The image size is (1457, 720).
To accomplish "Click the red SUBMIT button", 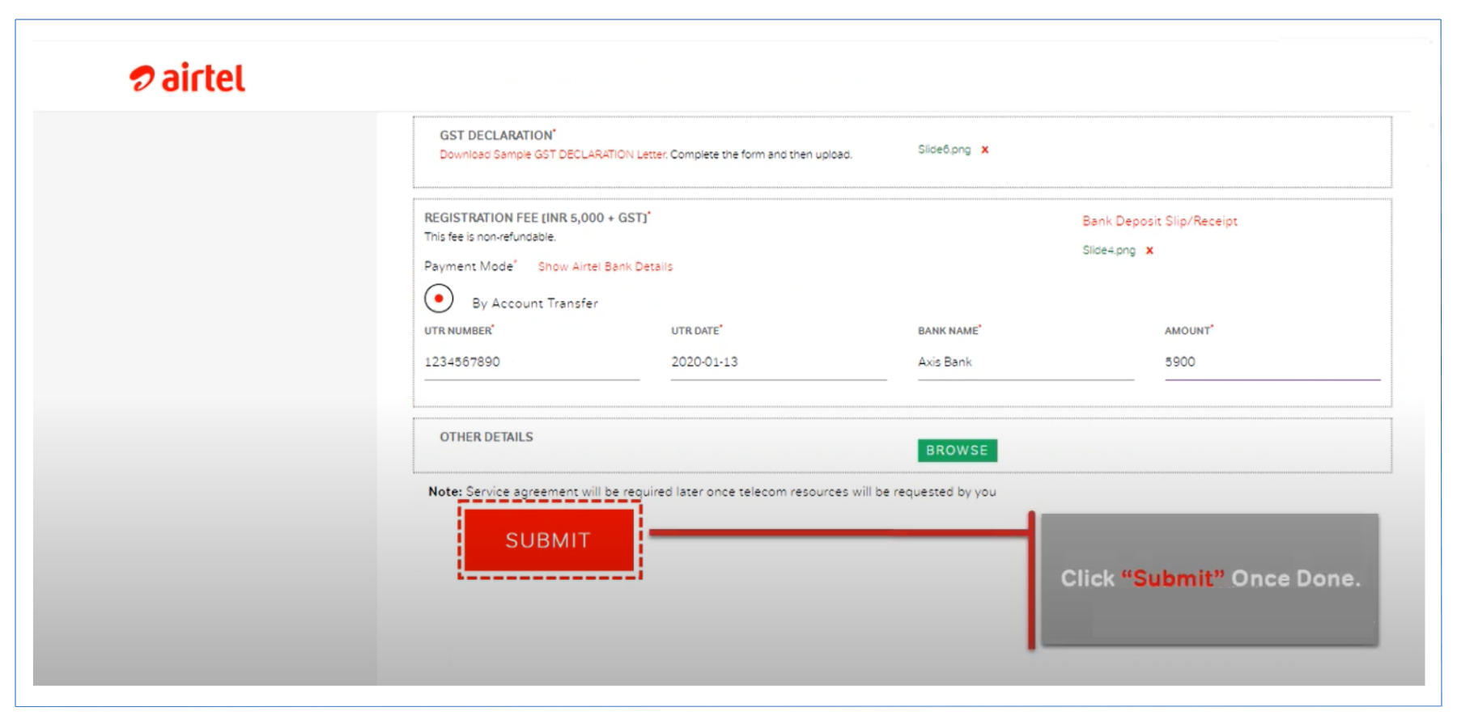I will click(549, 540).
